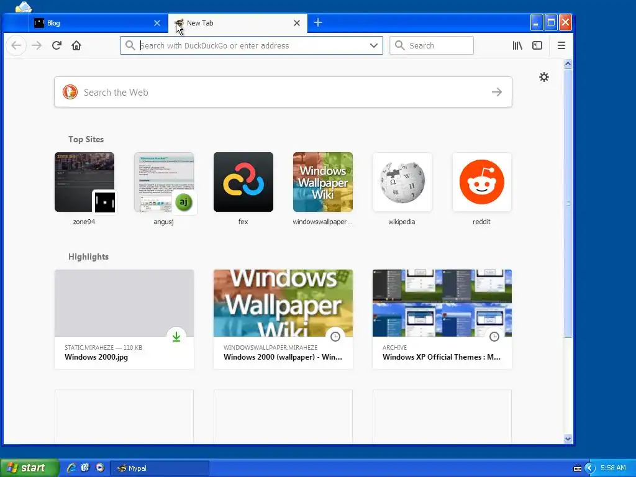
Task: Launch Internet Explorer from quick launch
Action: point(71,468)
